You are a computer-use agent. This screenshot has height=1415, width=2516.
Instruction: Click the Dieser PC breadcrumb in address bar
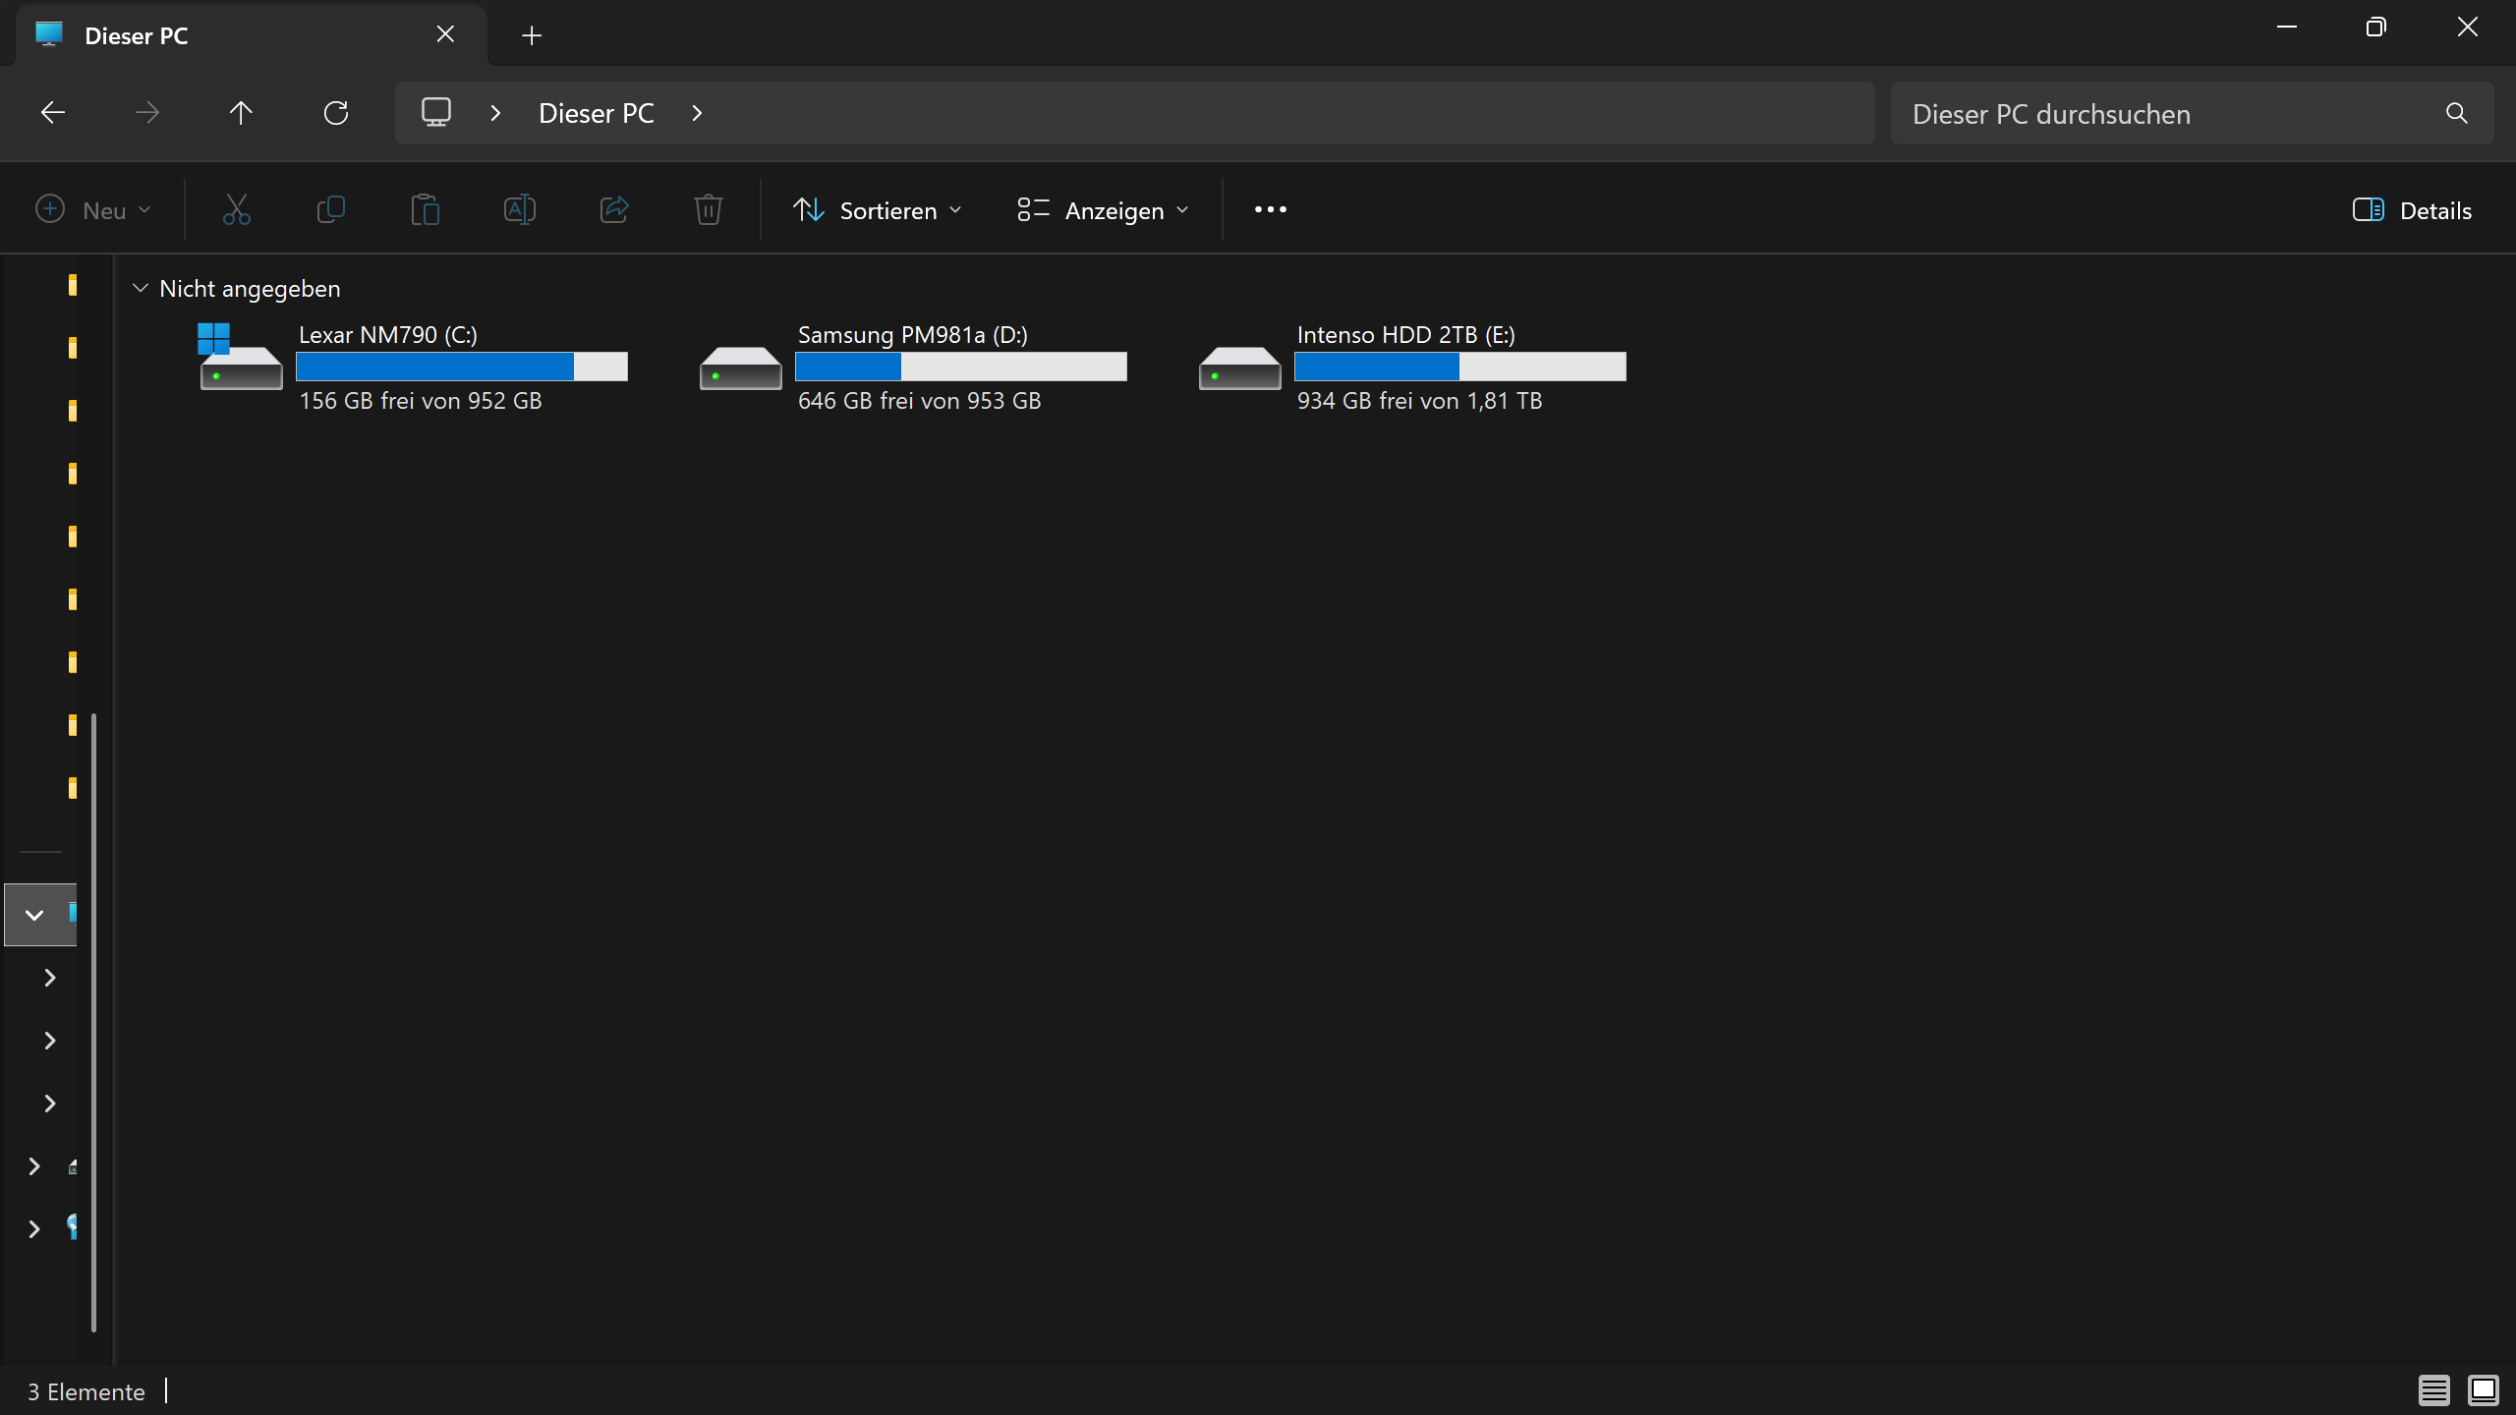point(597,113)
